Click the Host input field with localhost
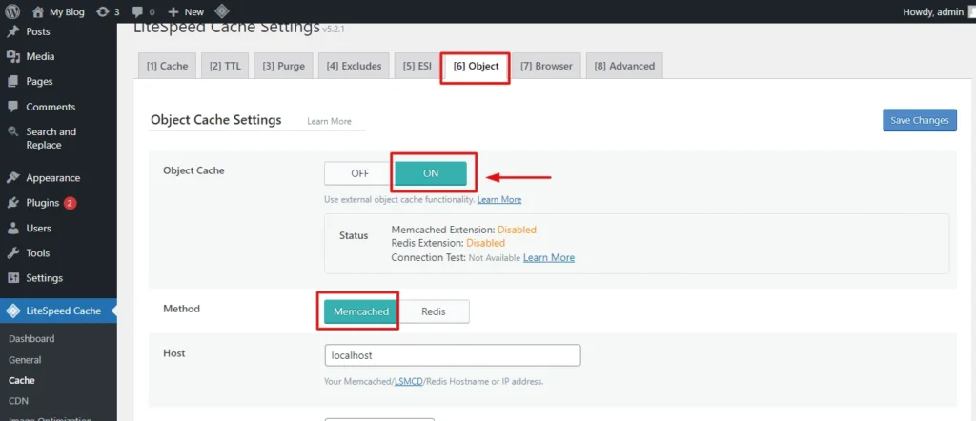Image resolution: width=976 pixels, height=421 pixels. click(x=453, y=355)
